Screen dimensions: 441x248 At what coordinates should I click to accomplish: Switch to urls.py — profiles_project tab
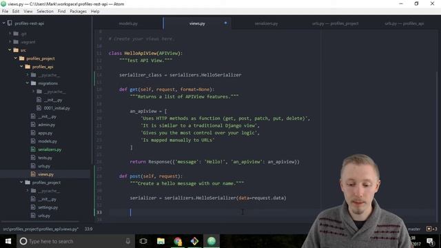coord(335,23)
